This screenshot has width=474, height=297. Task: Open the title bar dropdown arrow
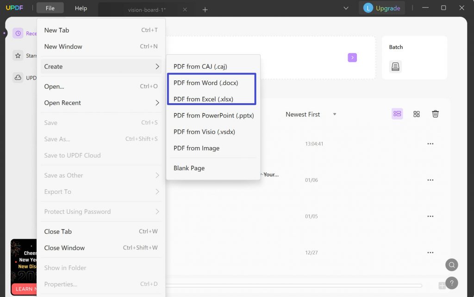tap(346, 8)
